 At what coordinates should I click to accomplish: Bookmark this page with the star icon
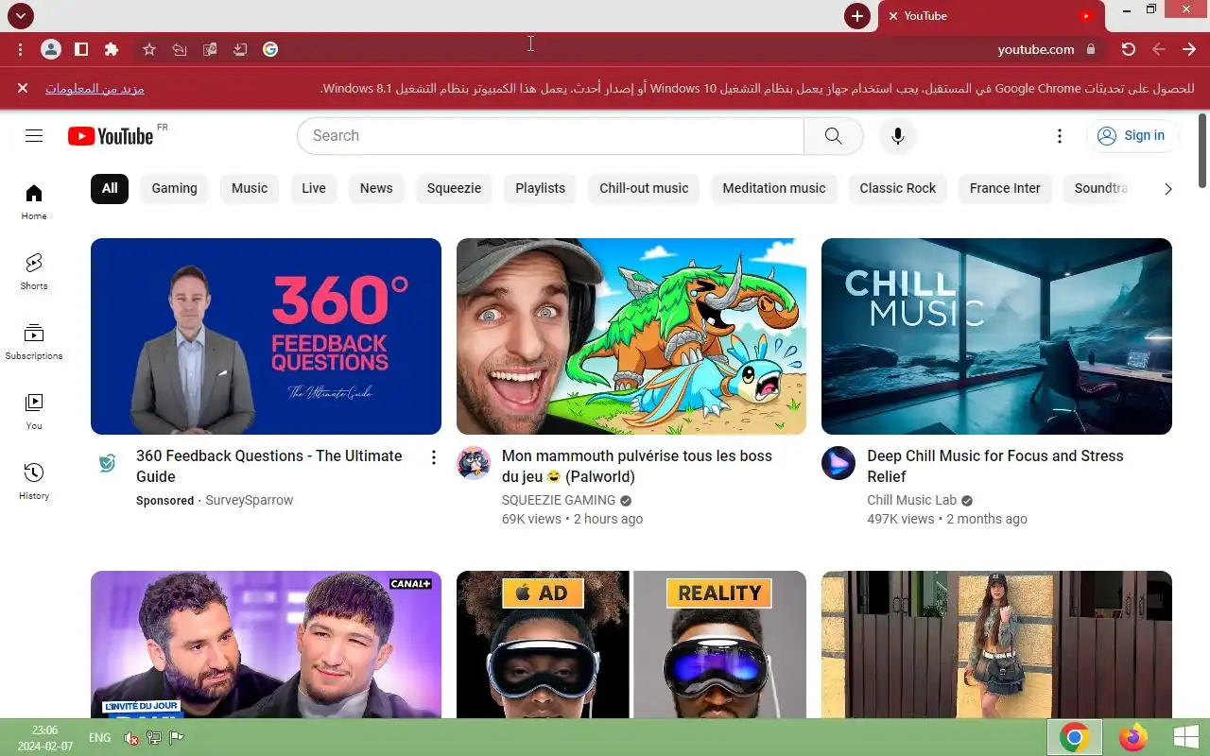(x=149, y=49)
